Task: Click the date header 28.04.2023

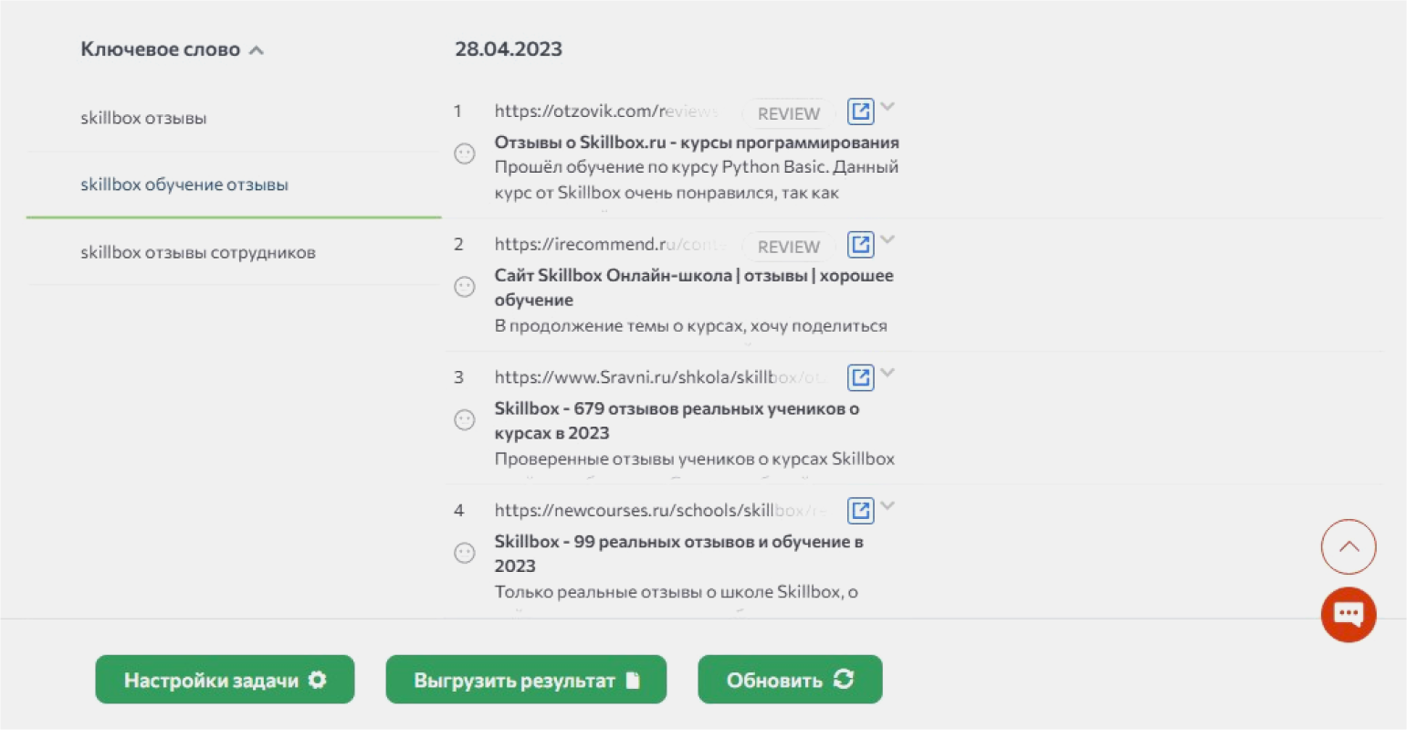Action: (x=509, y=49)
